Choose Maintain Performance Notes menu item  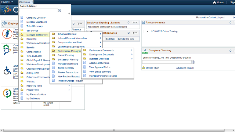pyautogui.click(x=103, y=76)
